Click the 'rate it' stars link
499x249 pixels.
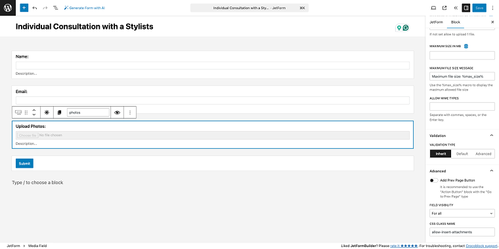pos(404,246)
